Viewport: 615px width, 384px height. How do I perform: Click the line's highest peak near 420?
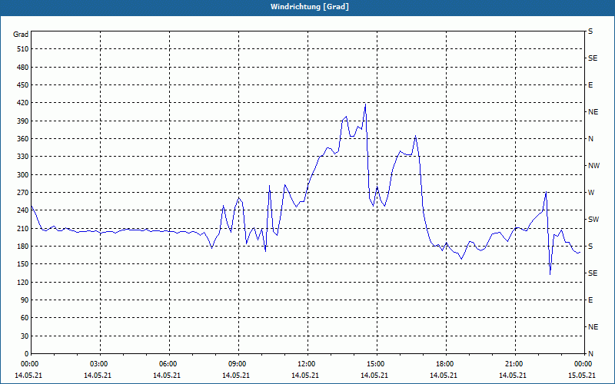[x=366, y=104]
